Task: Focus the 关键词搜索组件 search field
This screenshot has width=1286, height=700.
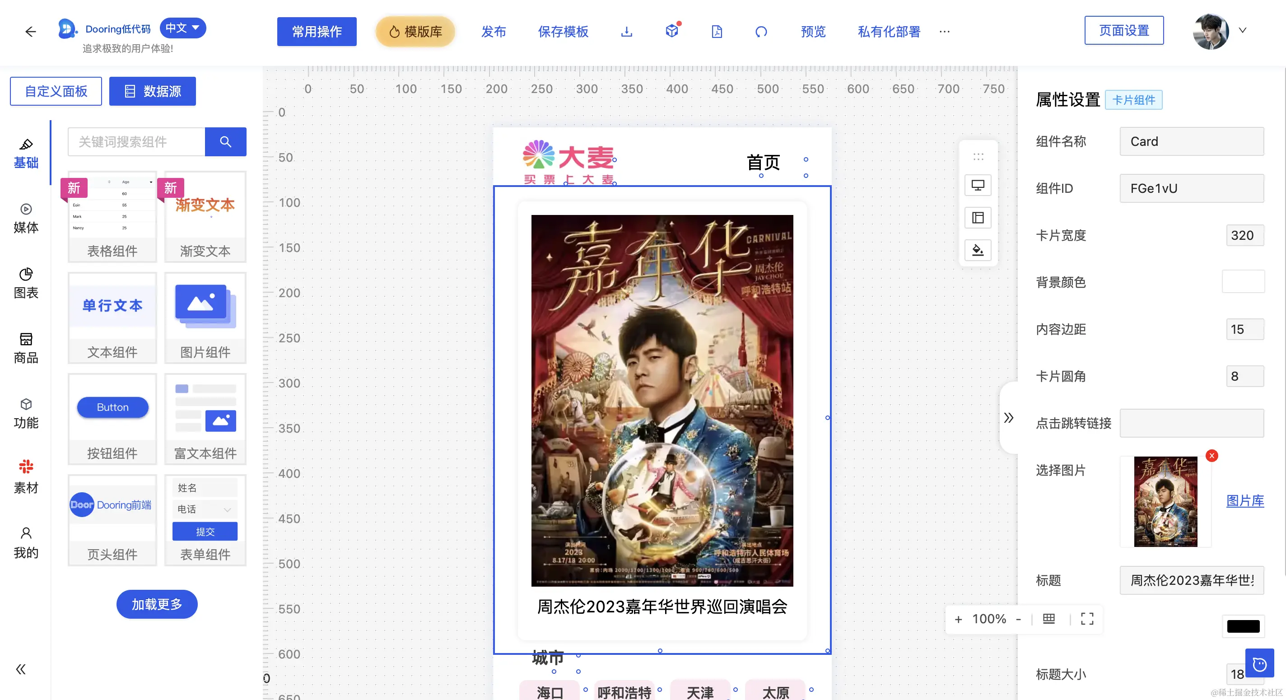Action: tap(136, 141)
